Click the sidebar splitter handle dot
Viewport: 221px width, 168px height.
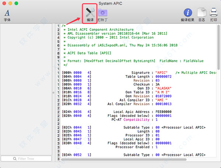53,93
